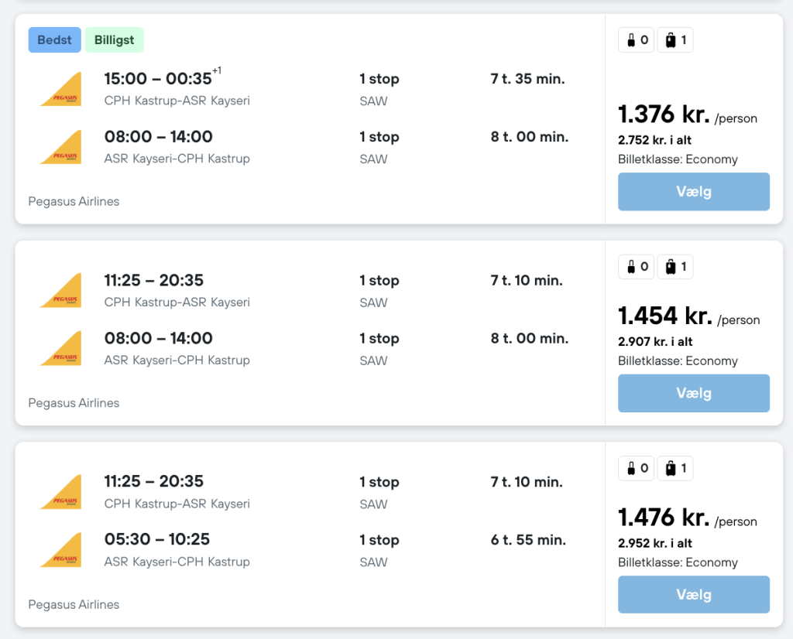Click the checked suitcase icon in first card

pyautogui.click(x=675, y=40)
